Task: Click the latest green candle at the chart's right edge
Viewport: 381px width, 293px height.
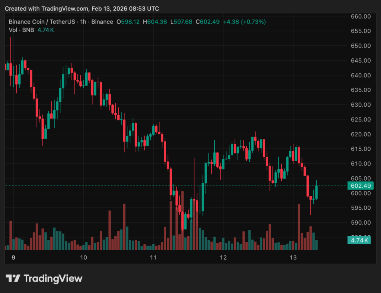Action: (x=317, y=192)
